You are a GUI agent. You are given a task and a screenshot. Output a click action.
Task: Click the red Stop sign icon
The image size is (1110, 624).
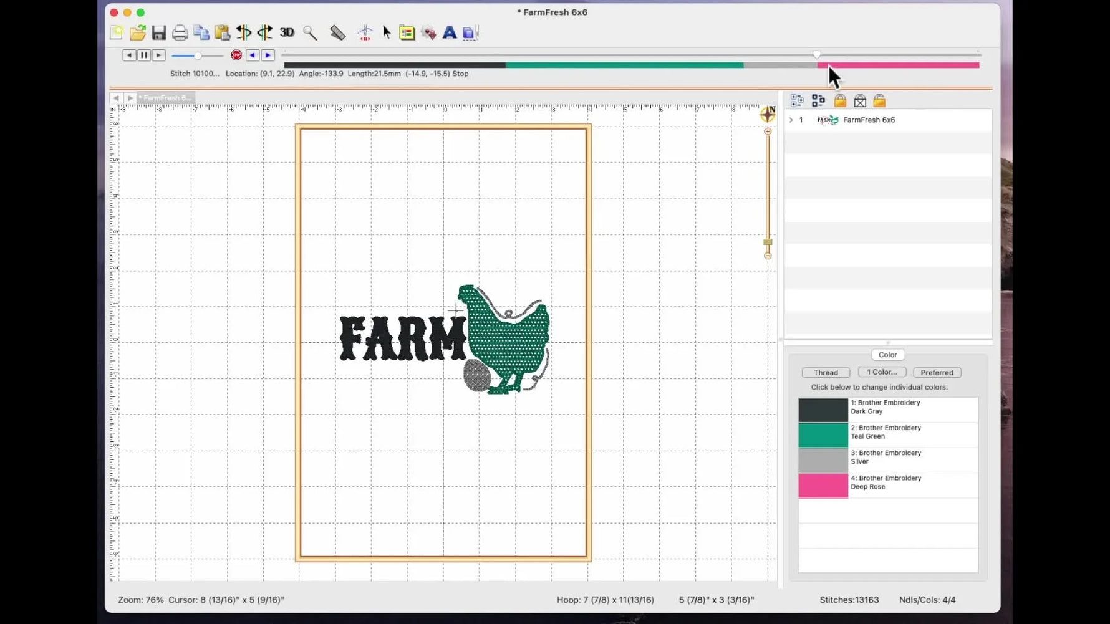pyautogui.click(x=236, y=55)
